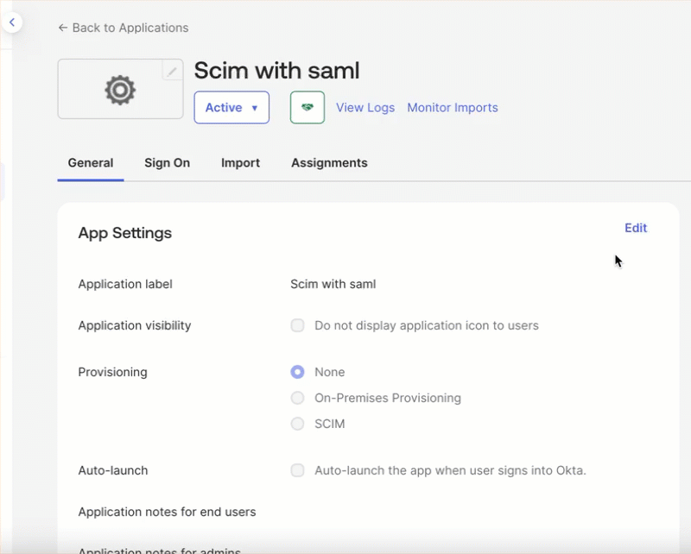The image size is (691, 554).
Task: Open the Active status dropdown
Action: click(x=231, y=107)
